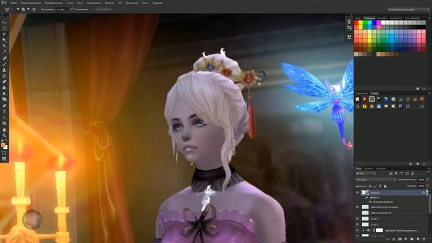Hide the layer ending in 'копия'
This screenshot has height=243, width=432.
(357, 207)
